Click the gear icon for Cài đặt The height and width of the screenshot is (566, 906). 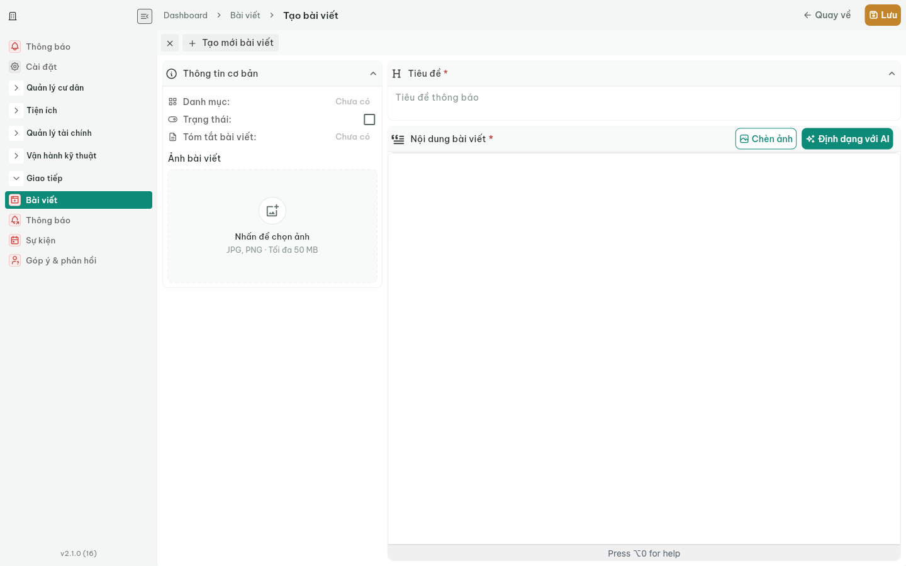pyautogui.click(x=15, y=67)
